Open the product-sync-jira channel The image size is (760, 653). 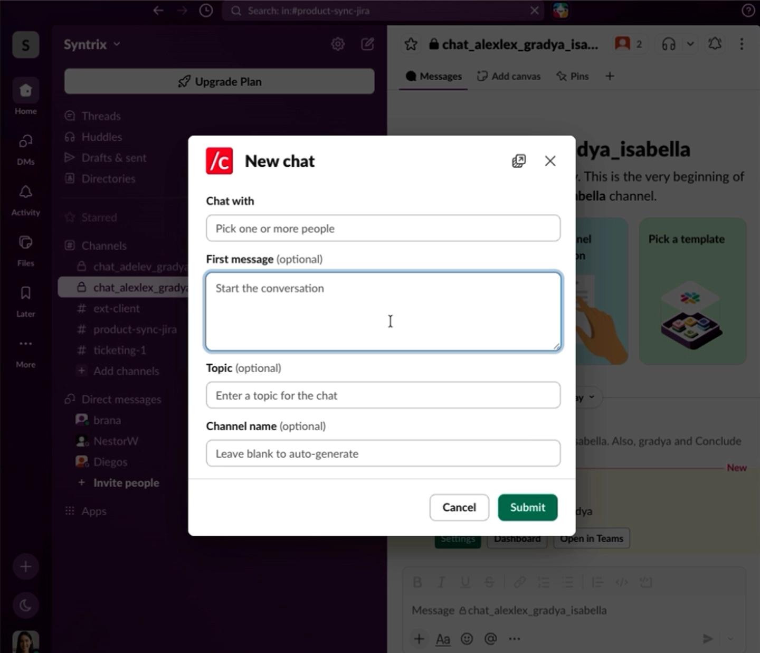pos(135,329)
